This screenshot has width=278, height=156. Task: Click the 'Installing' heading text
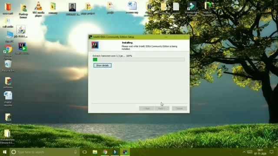[127, 42]
